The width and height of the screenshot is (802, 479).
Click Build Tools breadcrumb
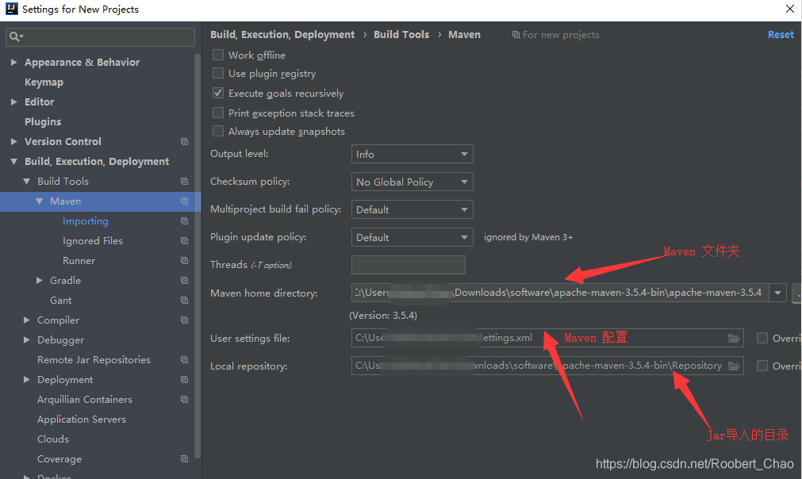(x=401, y=35)
